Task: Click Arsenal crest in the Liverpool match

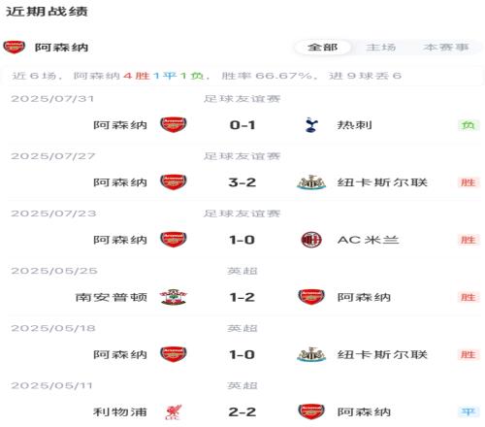Action: [x=311, y=412]
